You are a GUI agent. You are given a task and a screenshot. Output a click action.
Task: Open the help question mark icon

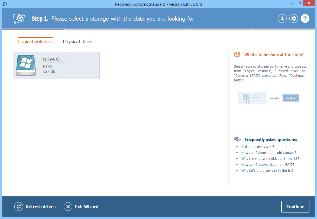[305, 19]
